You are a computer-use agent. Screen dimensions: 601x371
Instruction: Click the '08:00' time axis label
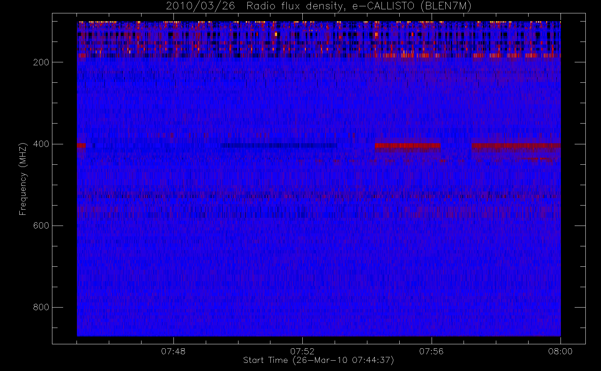[x=560, y=351]
